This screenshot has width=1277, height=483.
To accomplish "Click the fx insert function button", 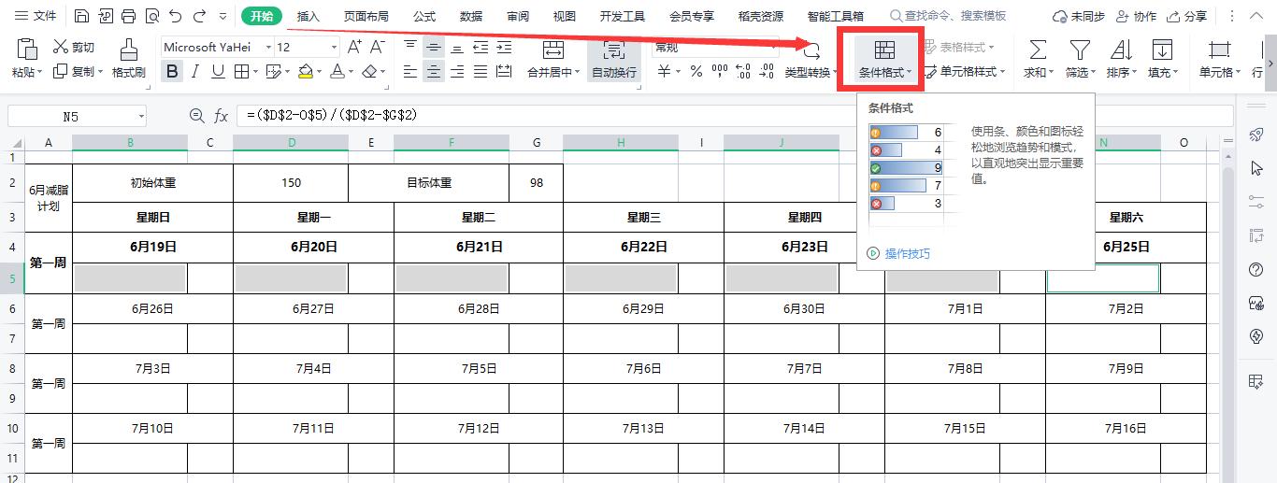I will 222,116.
